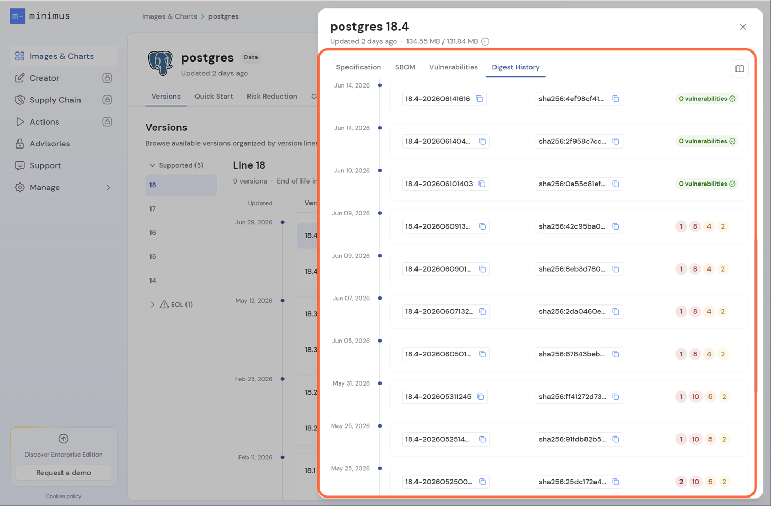The width and height of the screenshot is (771, 506).
Task: Click the book documentation icon
Action: 740,68
